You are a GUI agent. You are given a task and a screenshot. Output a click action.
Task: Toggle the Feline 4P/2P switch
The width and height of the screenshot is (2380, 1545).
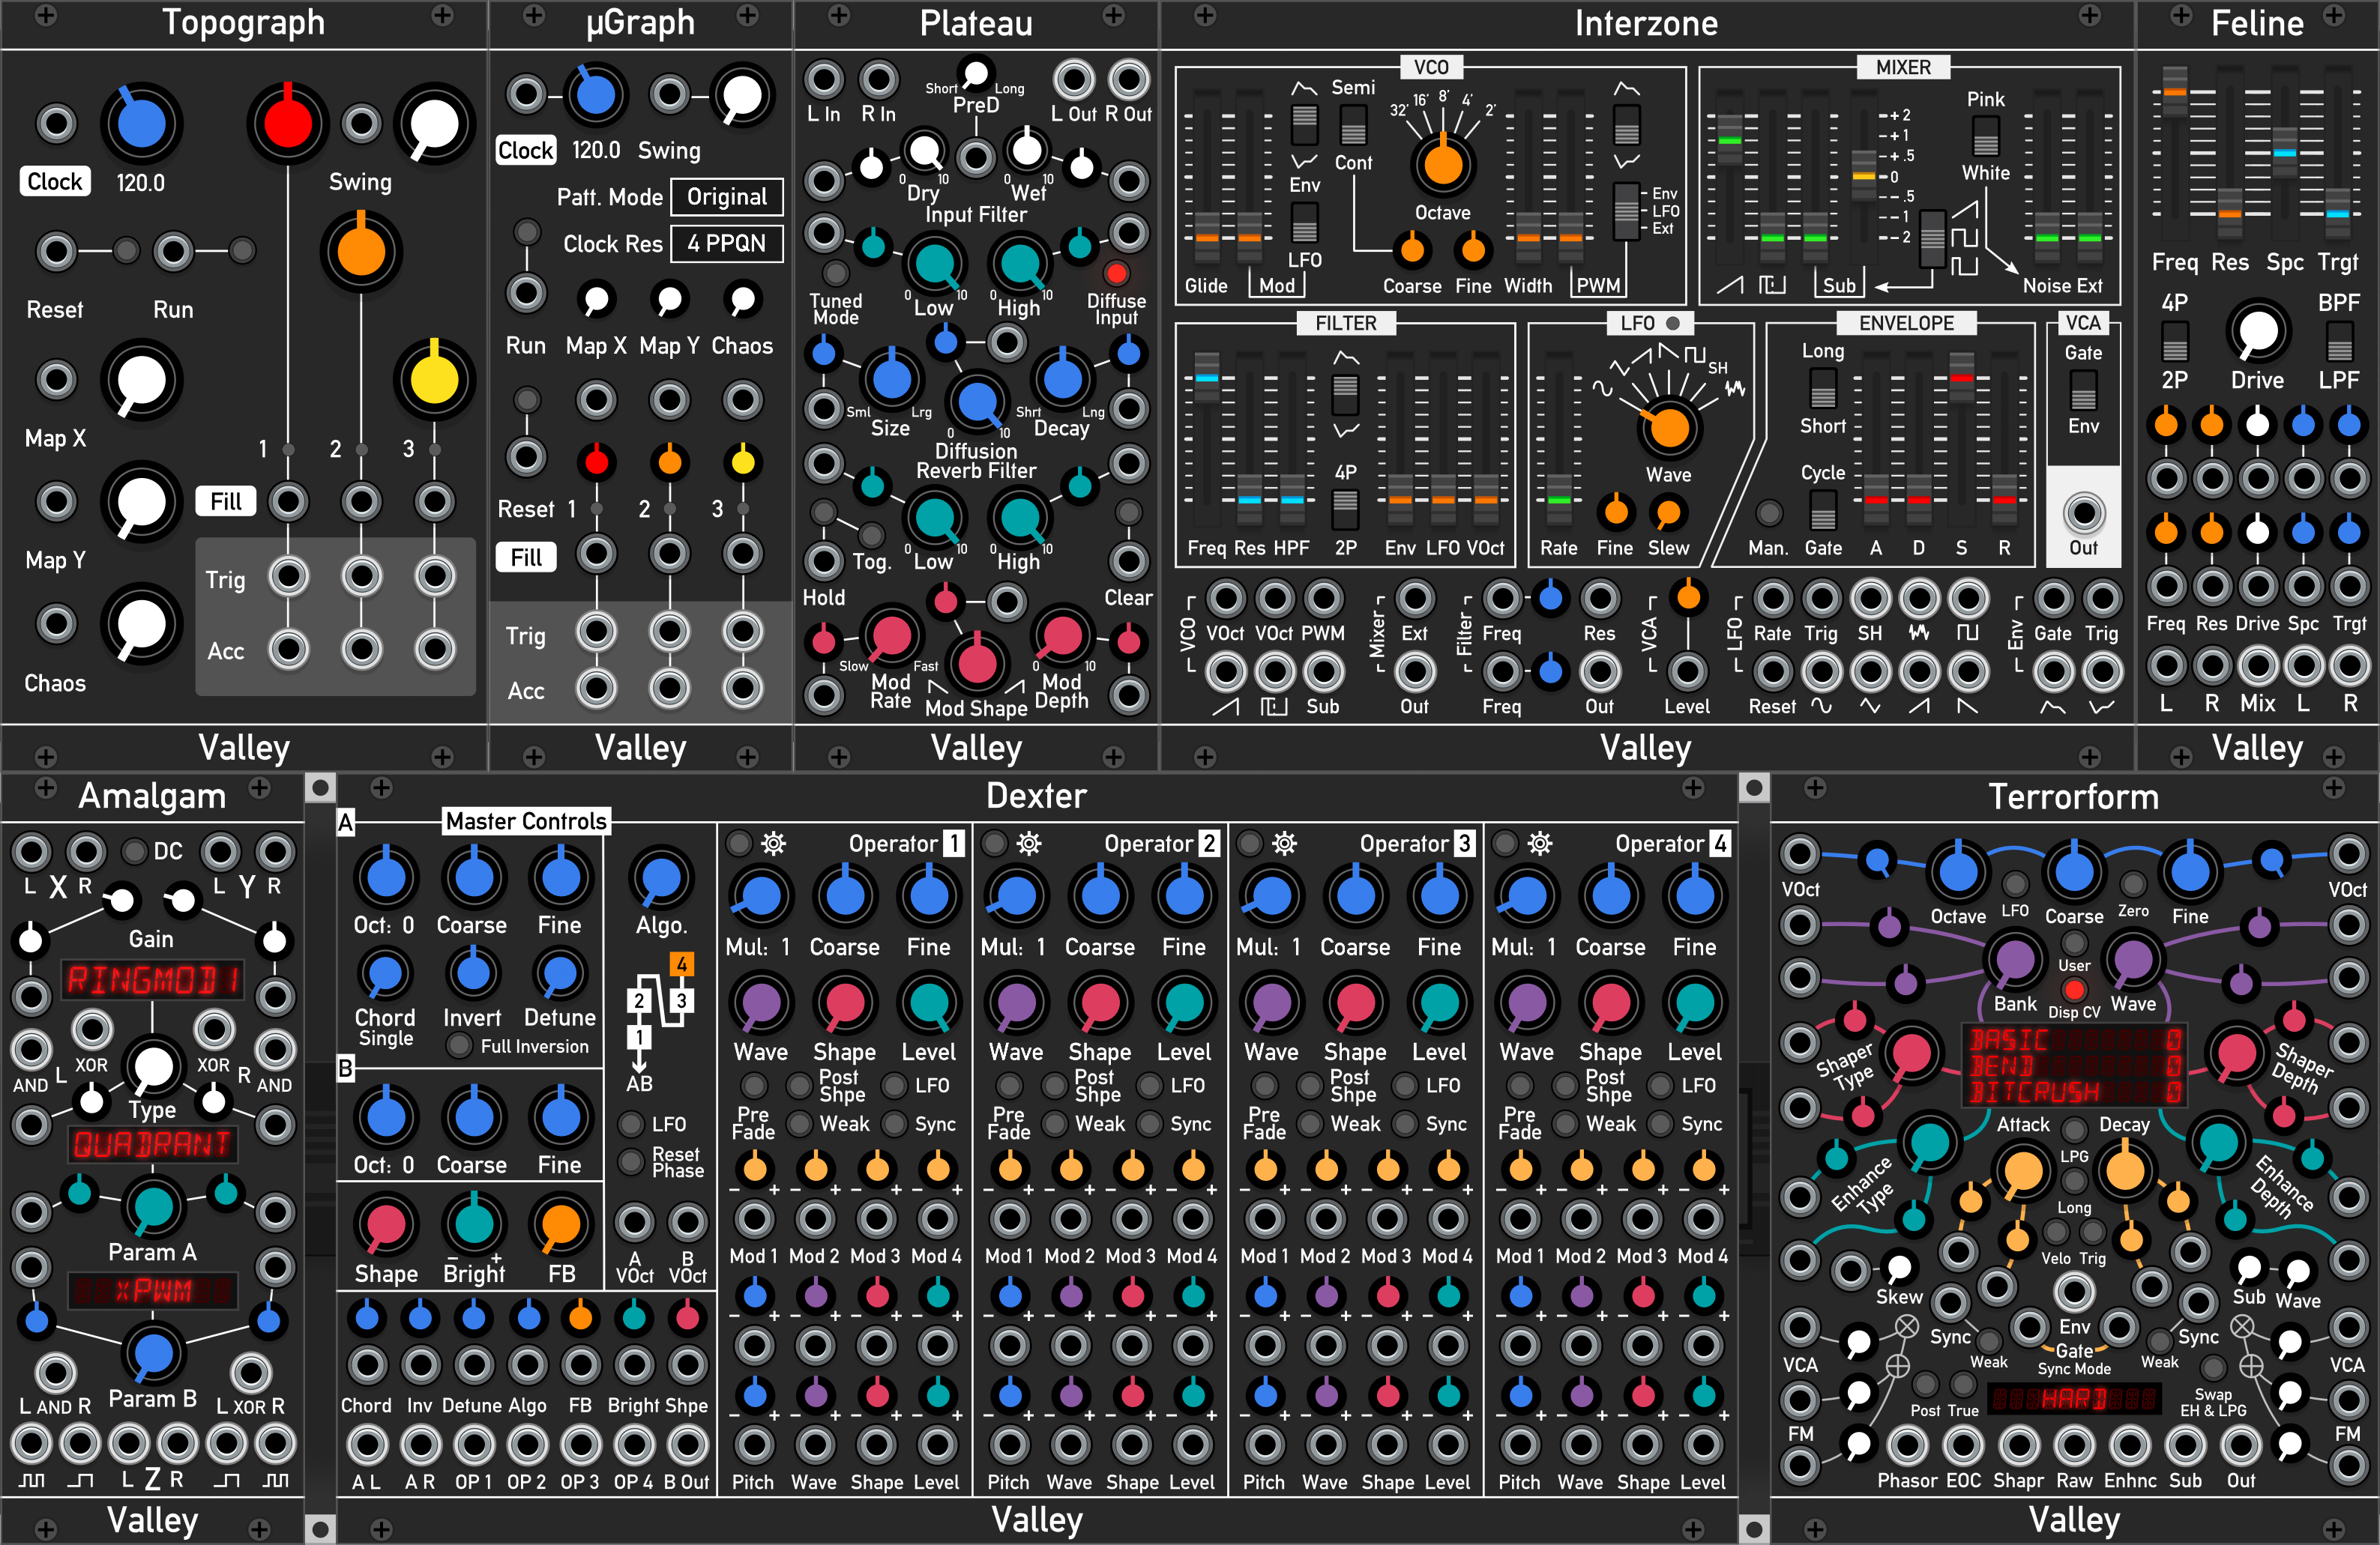coord(2174,342)
